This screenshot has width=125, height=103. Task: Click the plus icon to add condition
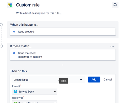63,65
